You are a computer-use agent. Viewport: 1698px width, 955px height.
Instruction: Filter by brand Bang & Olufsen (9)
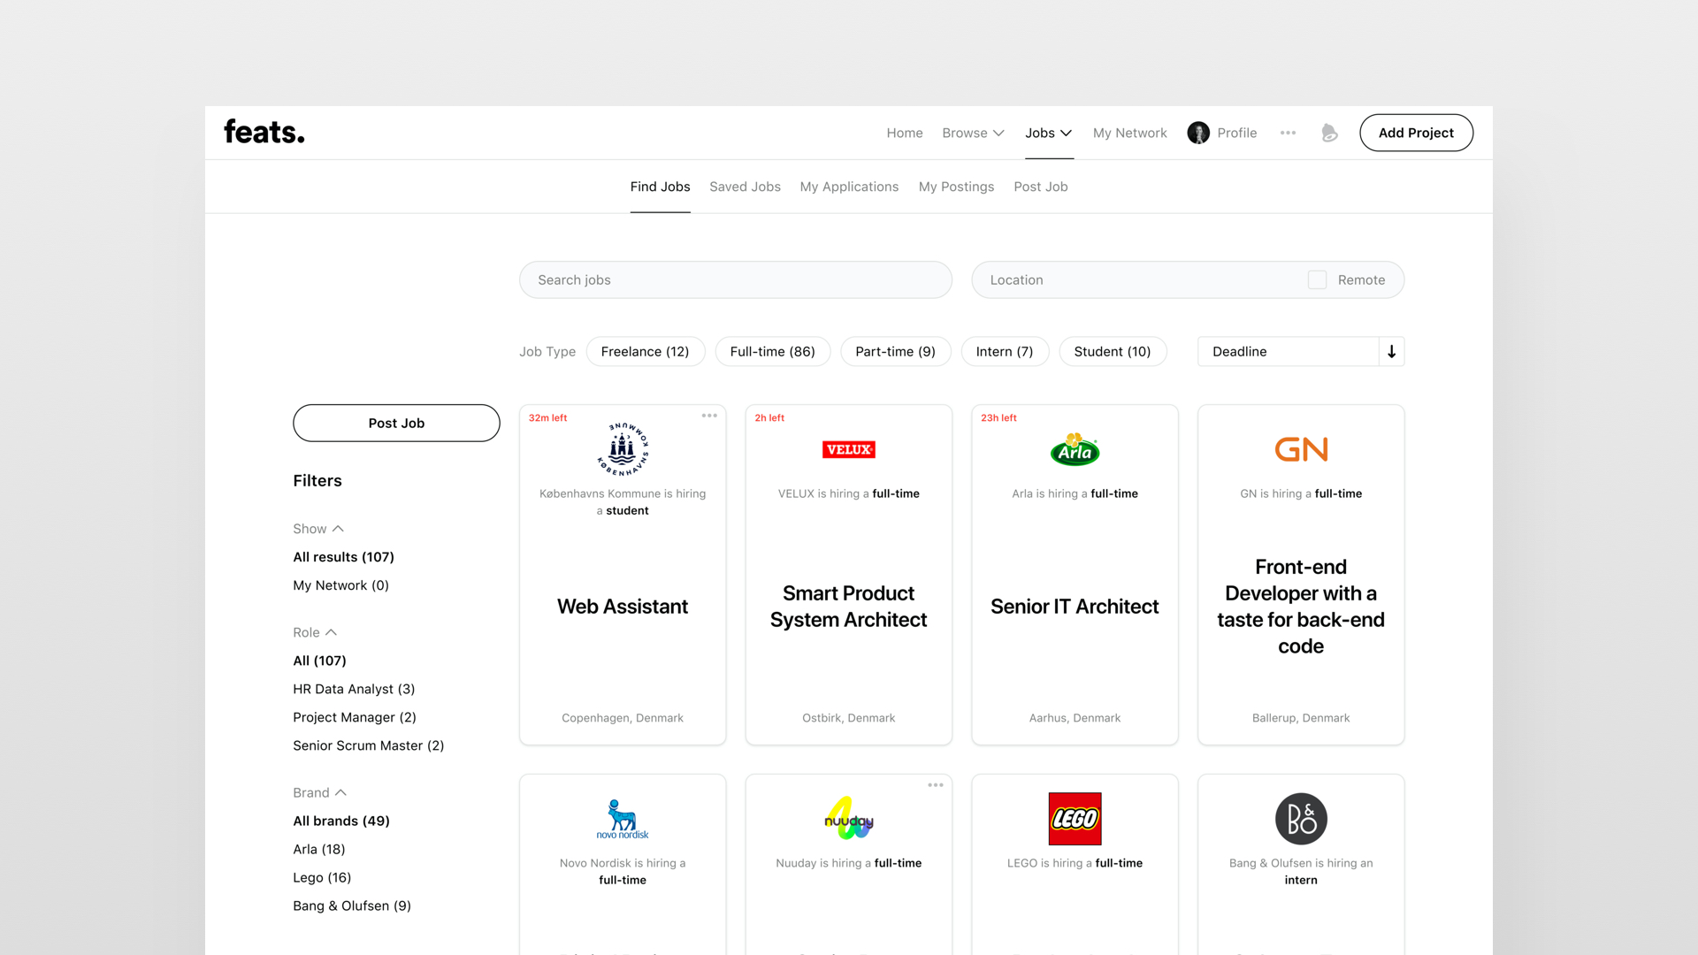coord(352,905)
